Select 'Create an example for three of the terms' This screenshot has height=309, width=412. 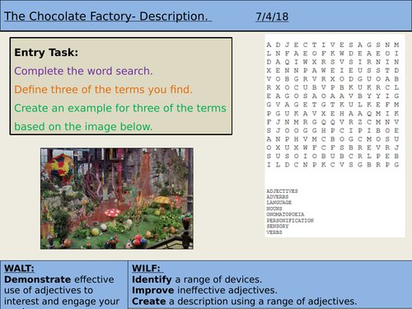tap(120, 108)
